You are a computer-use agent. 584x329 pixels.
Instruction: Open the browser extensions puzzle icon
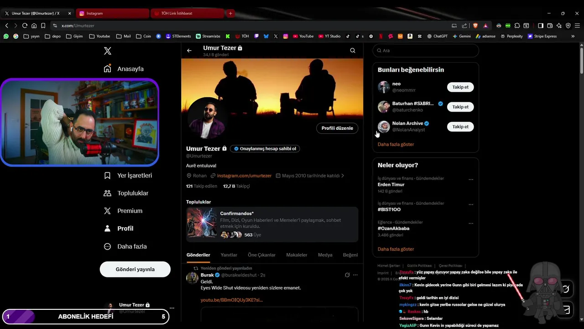pos(517,26)
